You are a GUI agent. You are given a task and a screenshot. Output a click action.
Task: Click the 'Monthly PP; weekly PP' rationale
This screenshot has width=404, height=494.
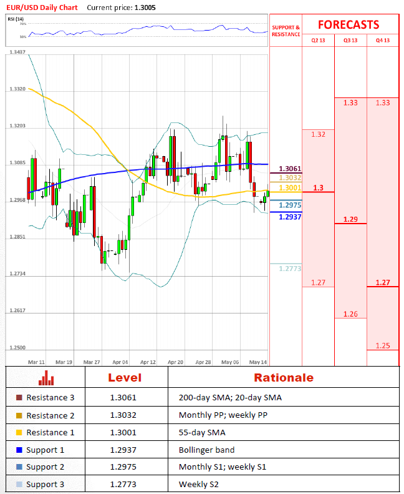(223, 415)
